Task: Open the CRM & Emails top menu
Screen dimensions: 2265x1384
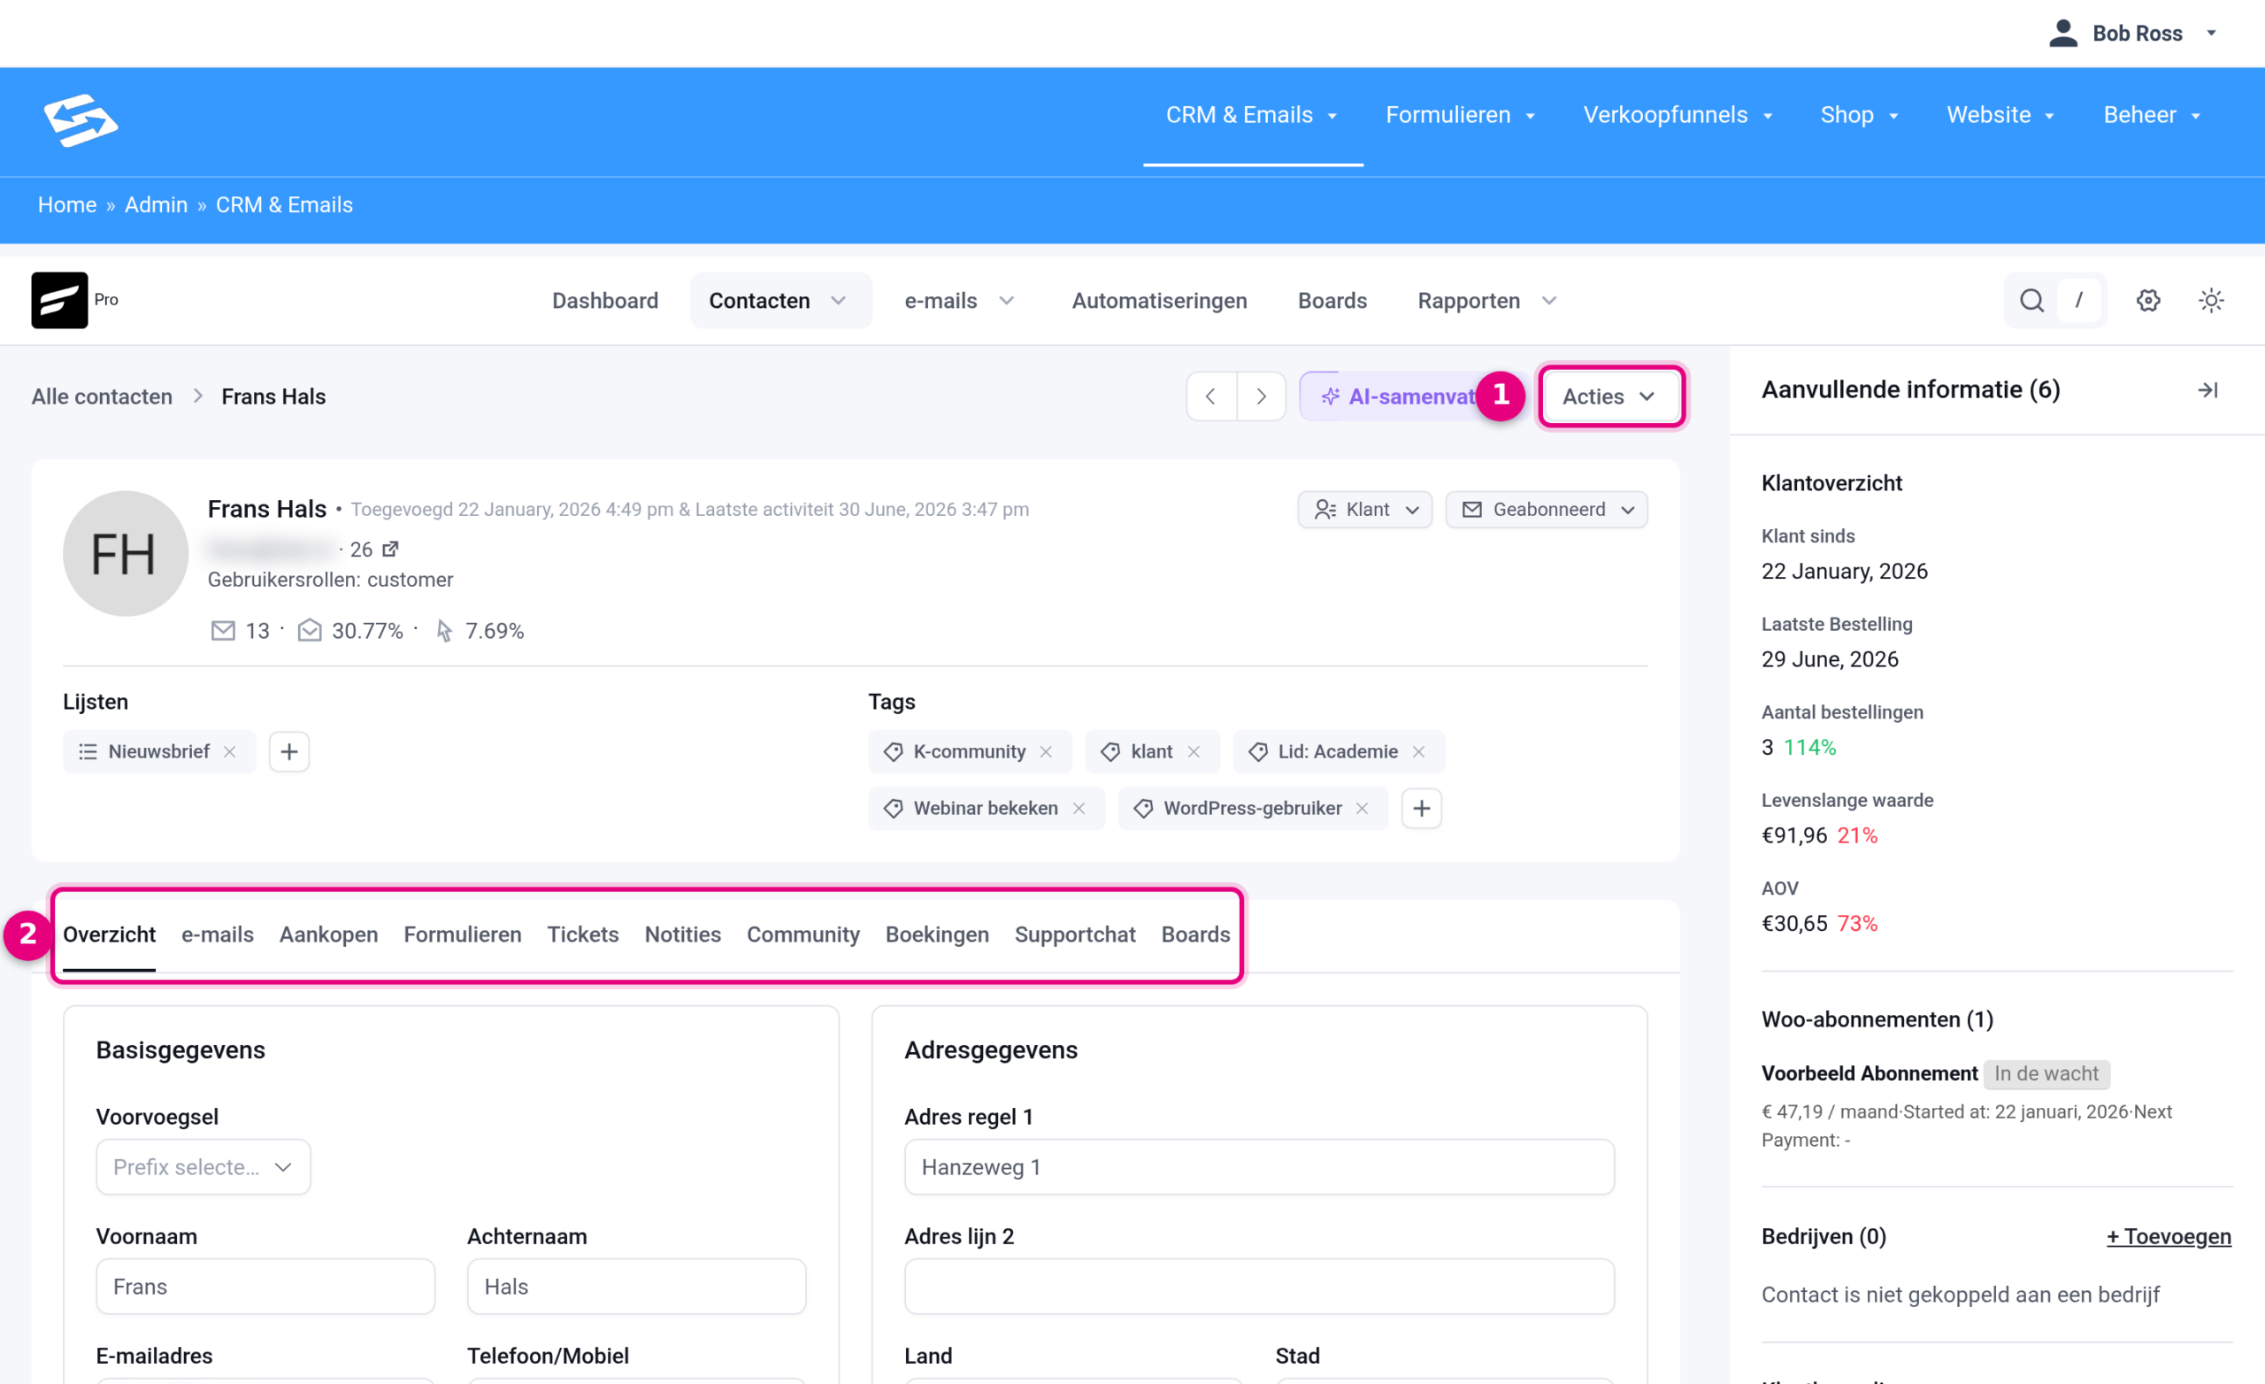Action: (1252, 115)
